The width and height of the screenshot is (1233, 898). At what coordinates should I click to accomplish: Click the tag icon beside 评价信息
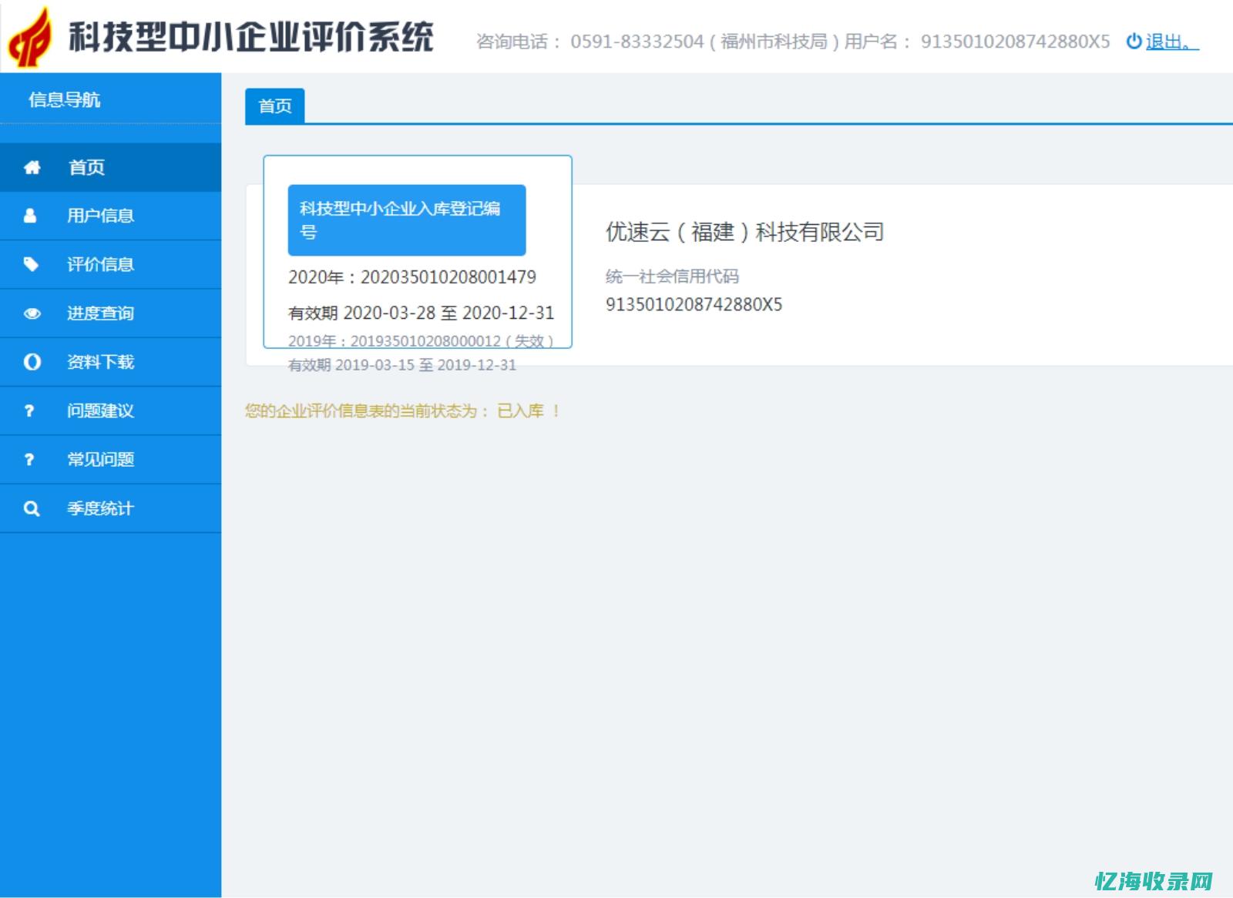[x=31, y=264]
